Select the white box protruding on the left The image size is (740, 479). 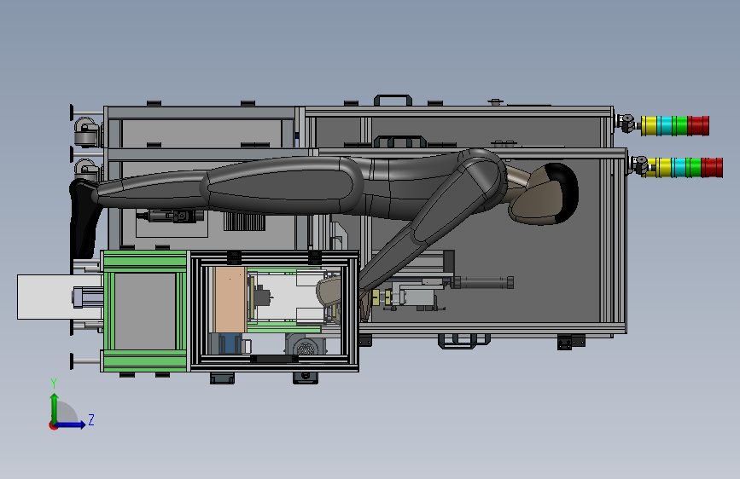[60, 297]
